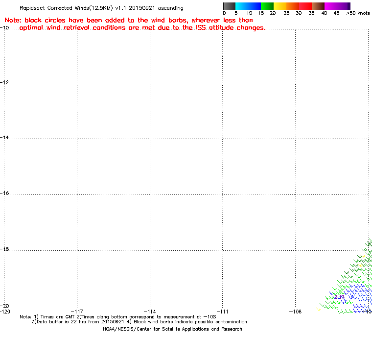Click the '25' label under the color scale
The height and width of the screenshot is (337, 372).
(286, 13)
